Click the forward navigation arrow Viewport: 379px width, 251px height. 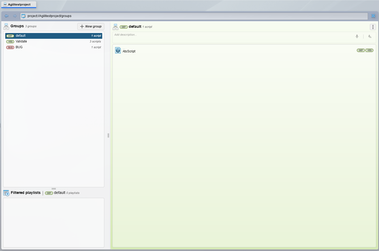pos(15,16)
